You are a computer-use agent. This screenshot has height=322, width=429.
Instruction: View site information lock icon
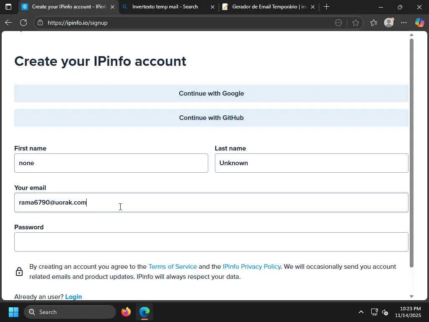[x=40, y=23]
